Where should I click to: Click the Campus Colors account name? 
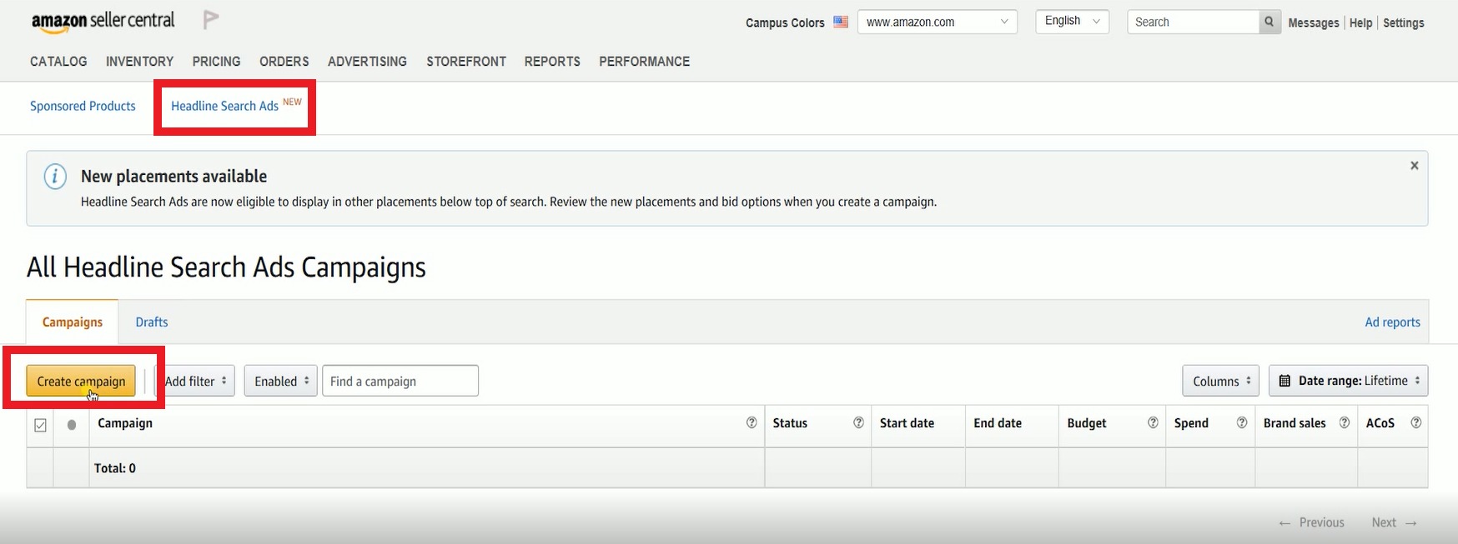785,22
